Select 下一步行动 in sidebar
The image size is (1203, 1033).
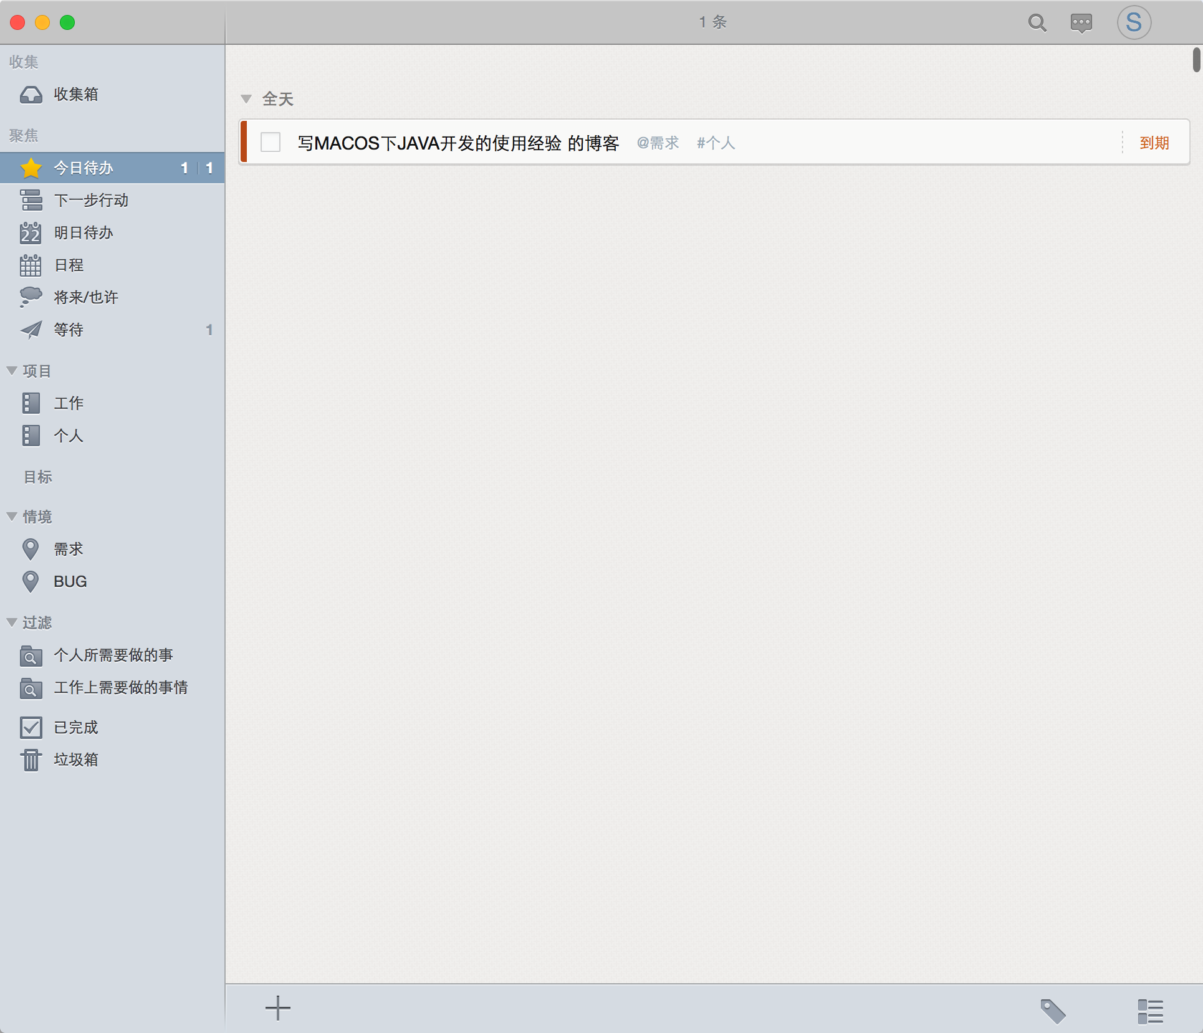pyautogui.click(x=91, y=201)
